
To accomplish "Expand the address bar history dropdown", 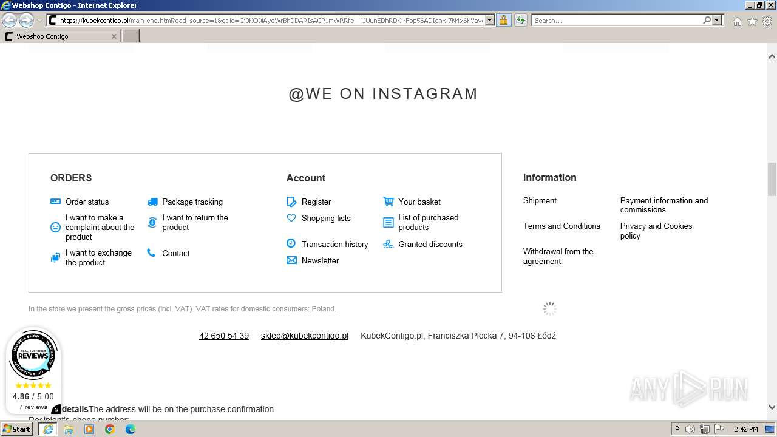I will 490,20.
